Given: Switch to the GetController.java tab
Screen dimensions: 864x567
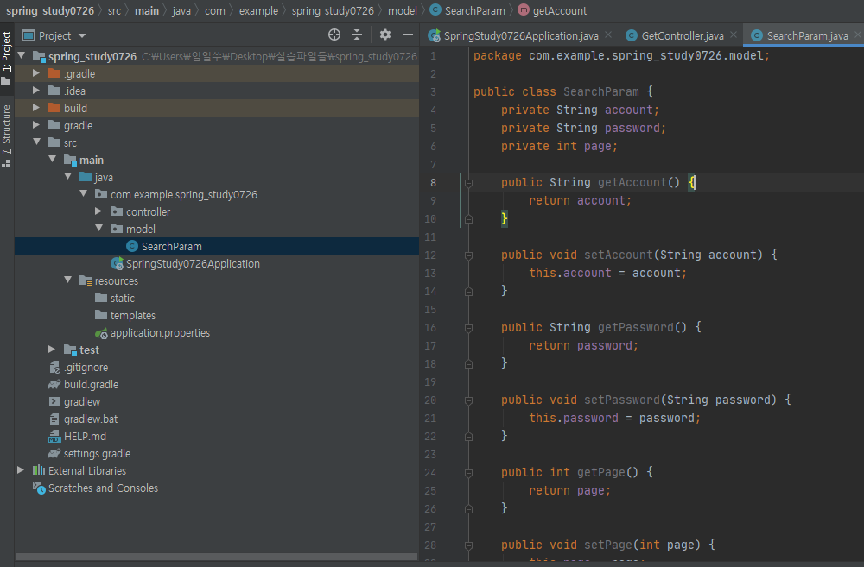Looking at the screenshot, I should [x=681, y=36].
